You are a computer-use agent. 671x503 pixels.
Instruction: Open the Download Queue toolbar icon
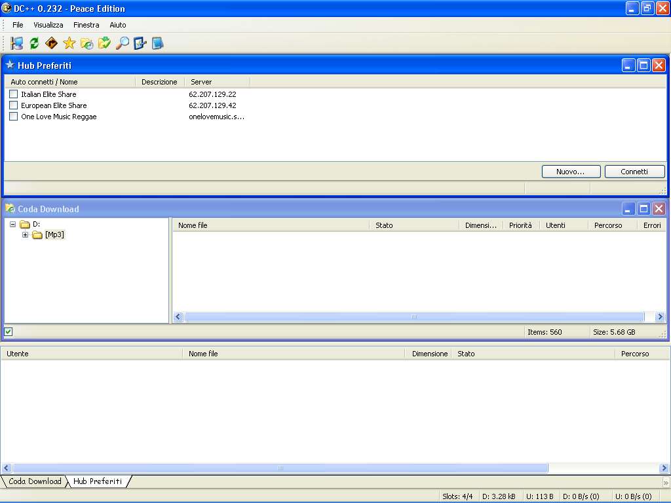pyautogui.click(x=87, y=43)
